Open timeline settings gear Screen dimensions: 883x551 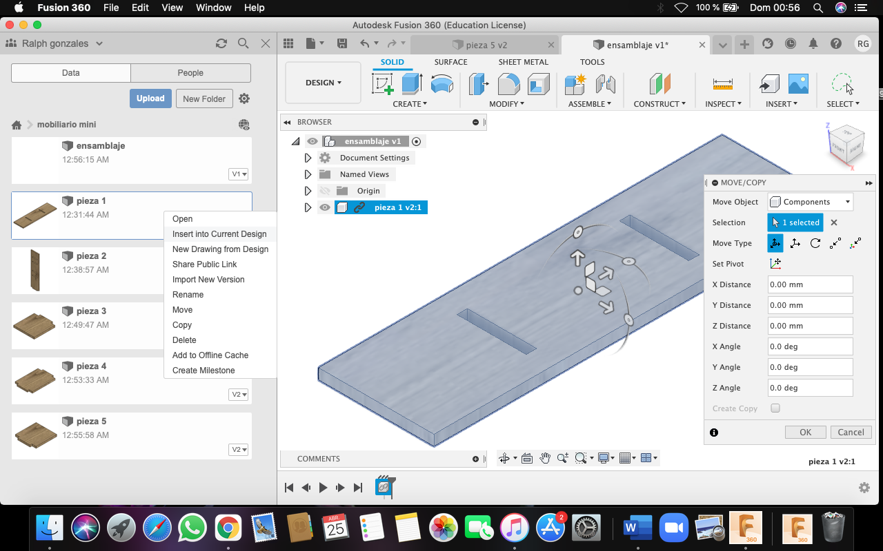[864, 488]
